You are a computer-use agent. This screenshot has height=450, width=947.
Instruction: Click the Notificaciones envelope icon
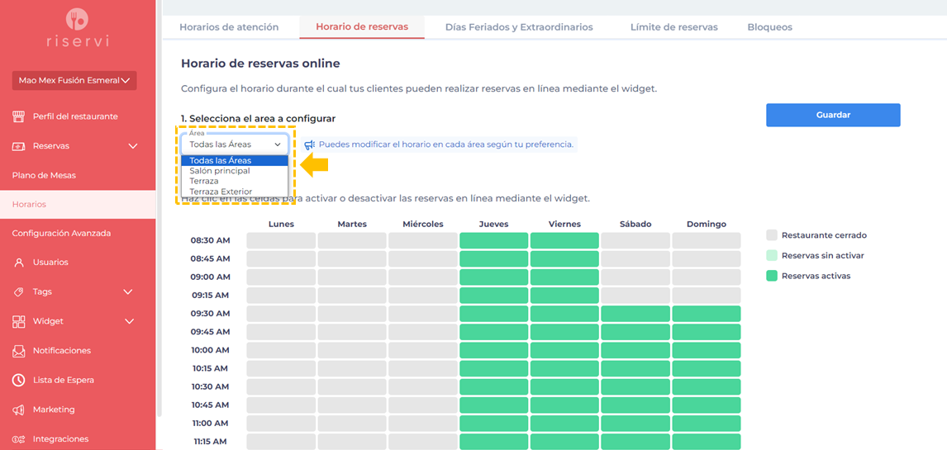(18, 351)
